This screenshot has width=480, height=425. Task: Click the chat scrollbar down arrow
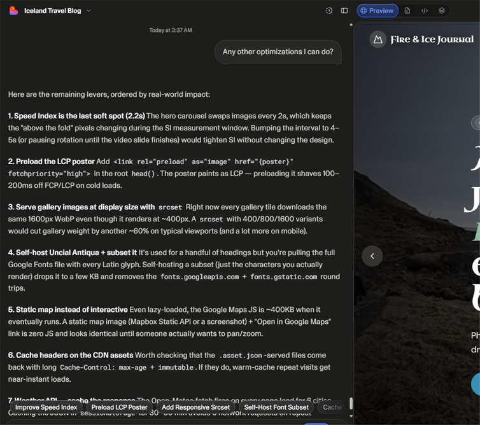pyautogui.click(x=351, y=416)
